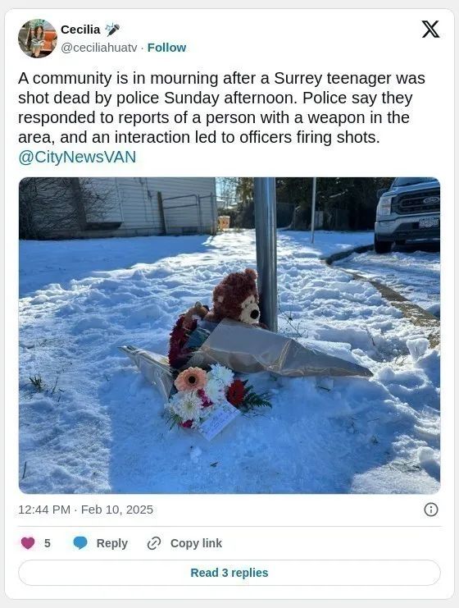Click the X logo icon

pyautogui.click(x=430, y=29)
